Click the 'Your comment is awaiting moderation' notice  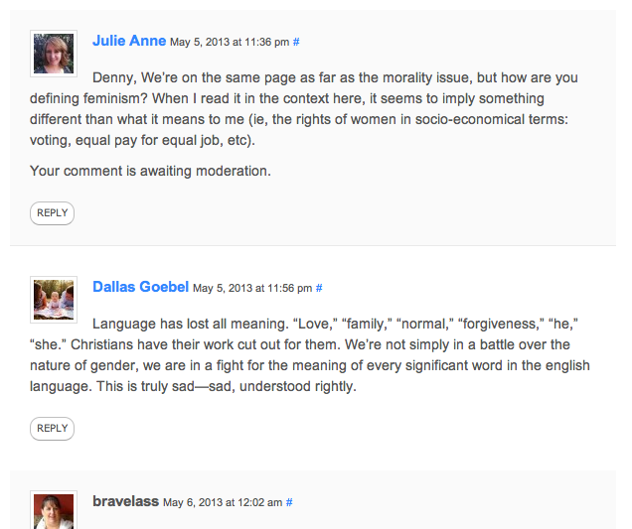click(150, 171)
